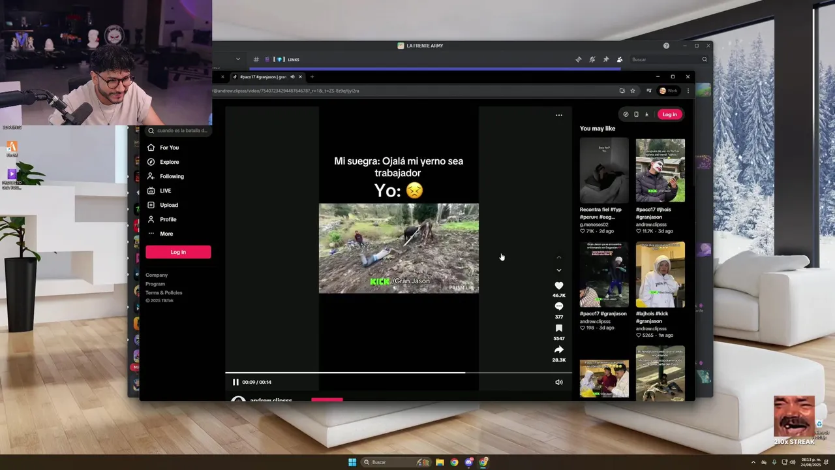This screenshot has height=470, width=835.
Task: Toggle Discord notification mute bell icon
Action: [x=592, y=59]
